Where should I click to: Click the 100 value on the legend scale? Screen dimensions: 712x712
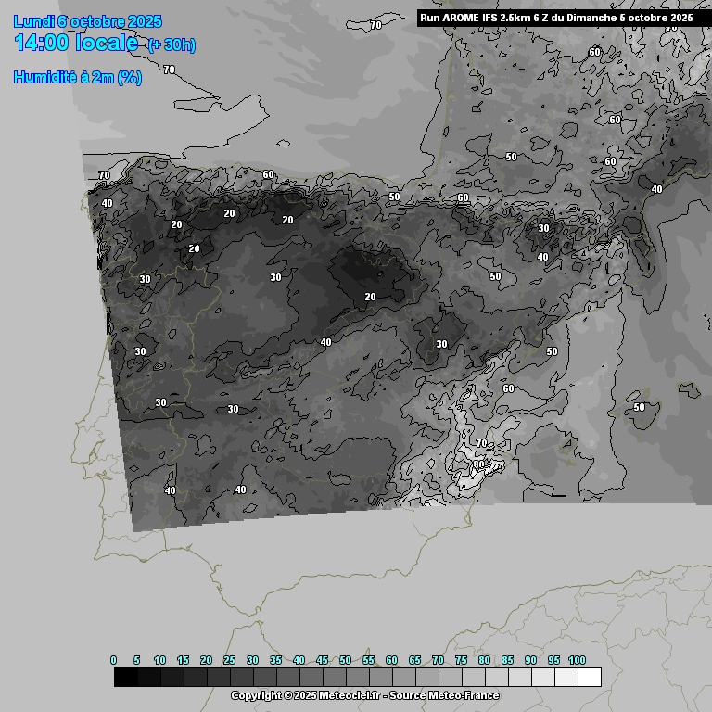(577, 660)
